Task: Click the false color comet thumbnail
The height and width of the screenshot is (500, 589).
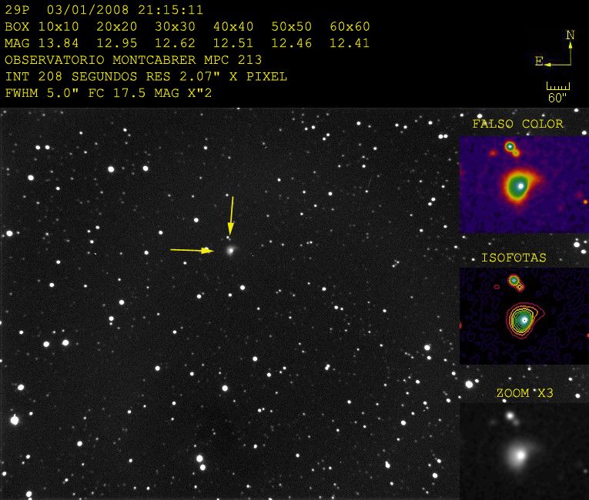Action: click(524, 185)
